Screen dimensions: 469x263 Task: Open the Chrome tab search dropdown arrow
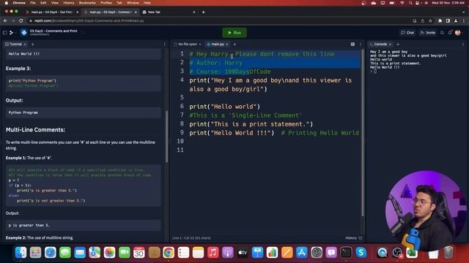tap(464, 12)
